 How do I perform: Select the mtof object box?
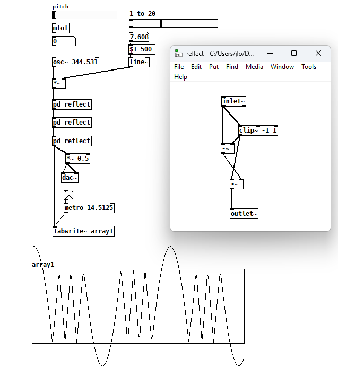[60, 28]
